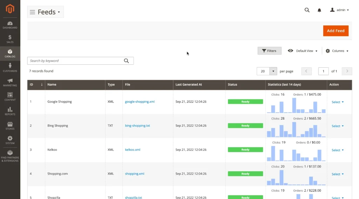
Task: Sort by ID column arrow
Action: pos(42,84)
